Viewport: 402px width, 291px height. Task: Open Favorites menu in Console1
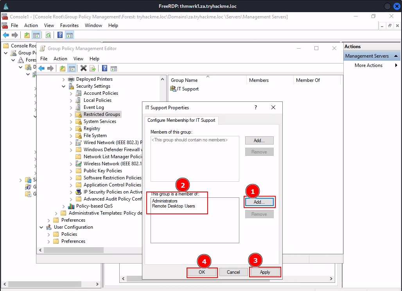coord(69,25)
